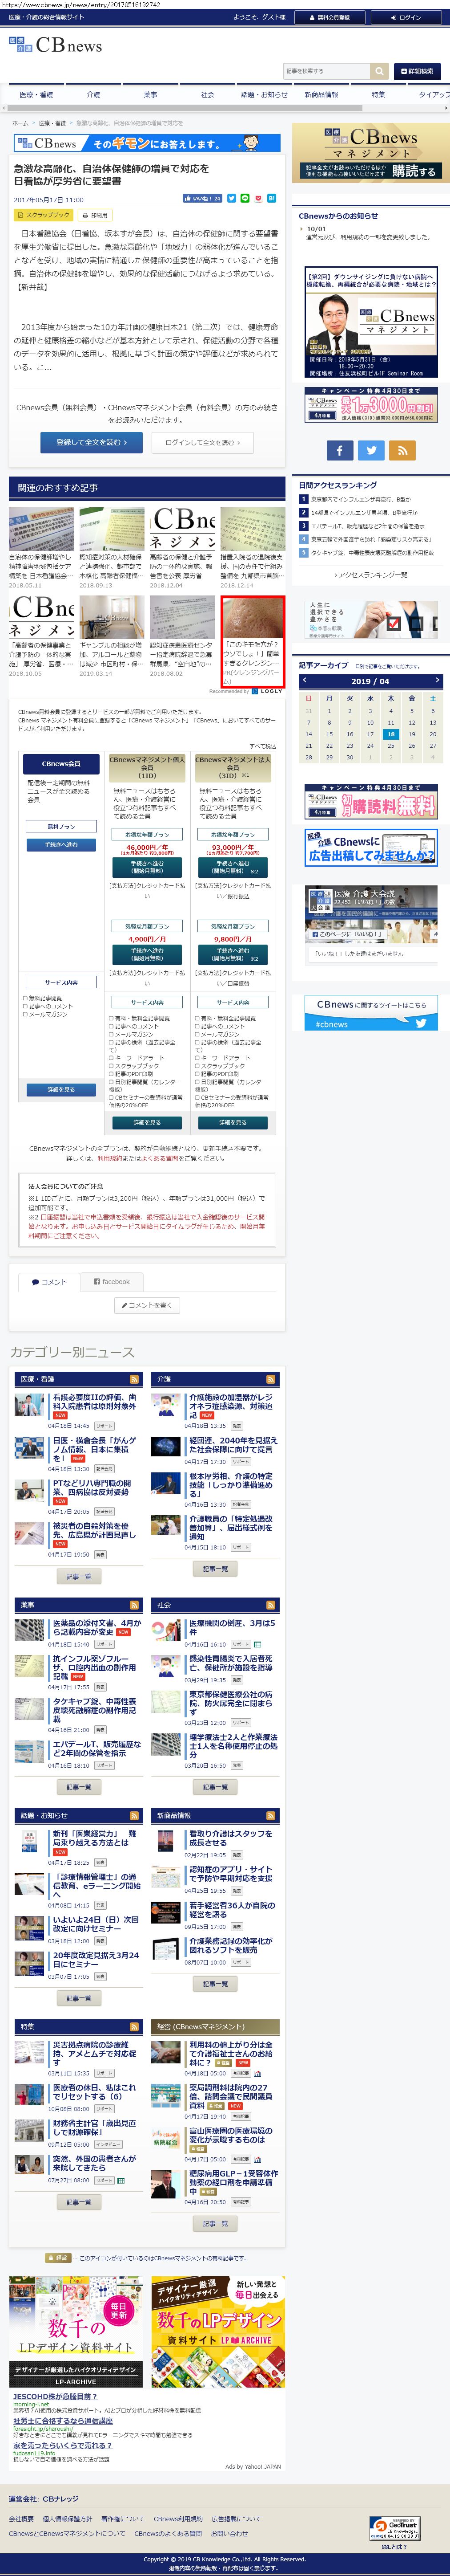Click RSS icon on 介護 category header

(269, 1379)
